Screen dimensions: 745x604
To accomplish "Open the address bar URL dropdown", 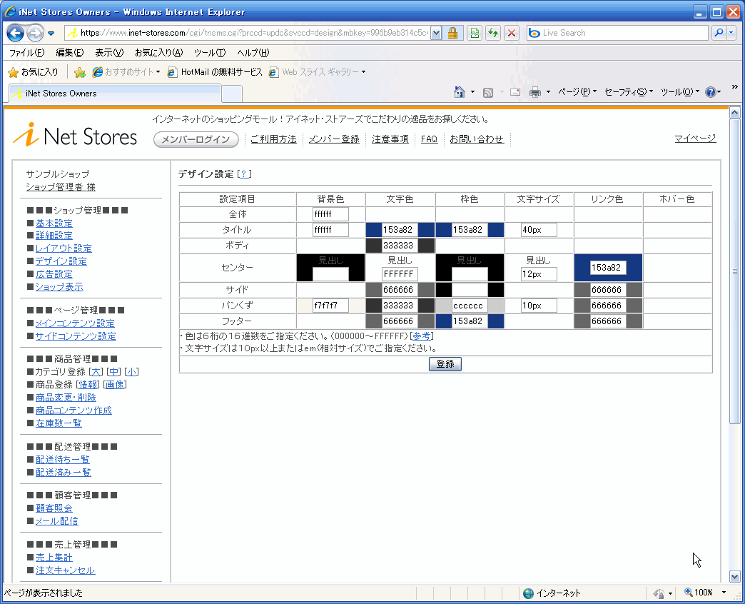I will tap(436, 33).
